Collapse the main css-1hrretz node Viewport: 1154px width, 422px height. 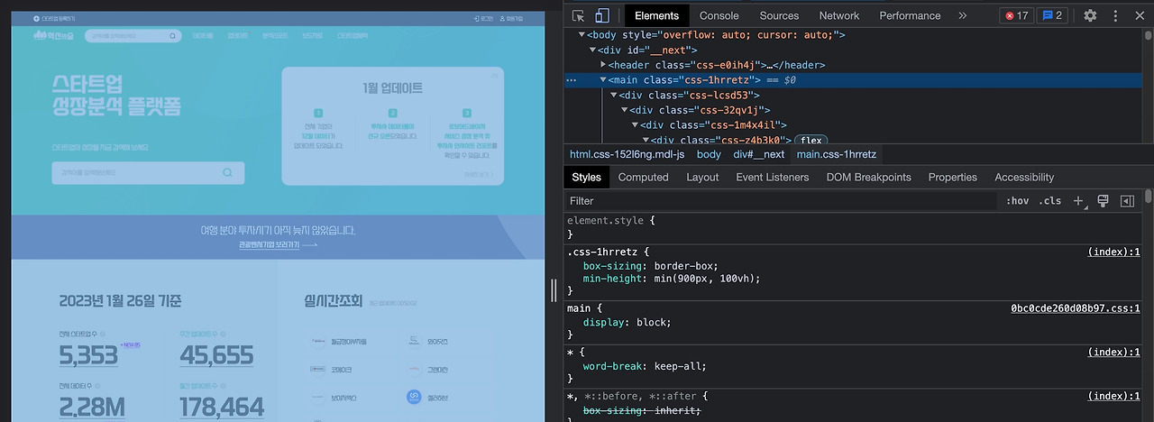tap(603, 79)
